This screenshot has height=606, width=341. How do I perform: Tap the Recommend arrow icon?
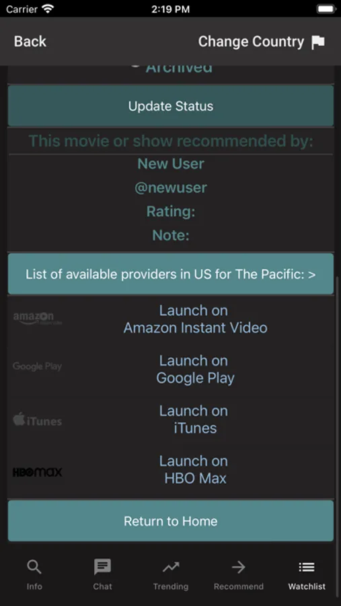pyautogui.click(x=239, y=567)
